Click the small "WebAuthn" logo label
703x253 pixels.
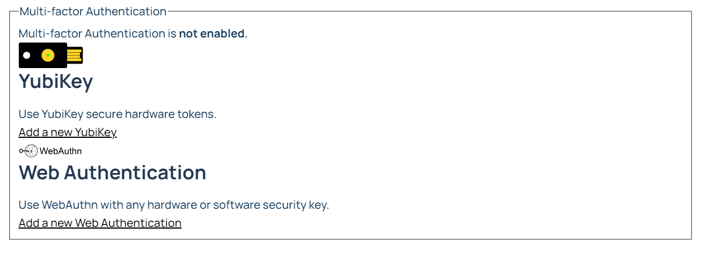(61, 151)
